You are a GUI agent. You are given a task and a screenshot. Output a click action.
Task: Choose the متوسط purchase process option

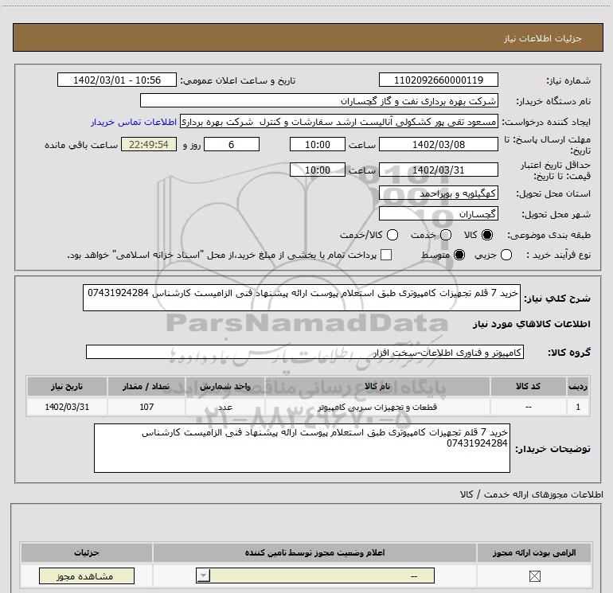coord(459,255)
